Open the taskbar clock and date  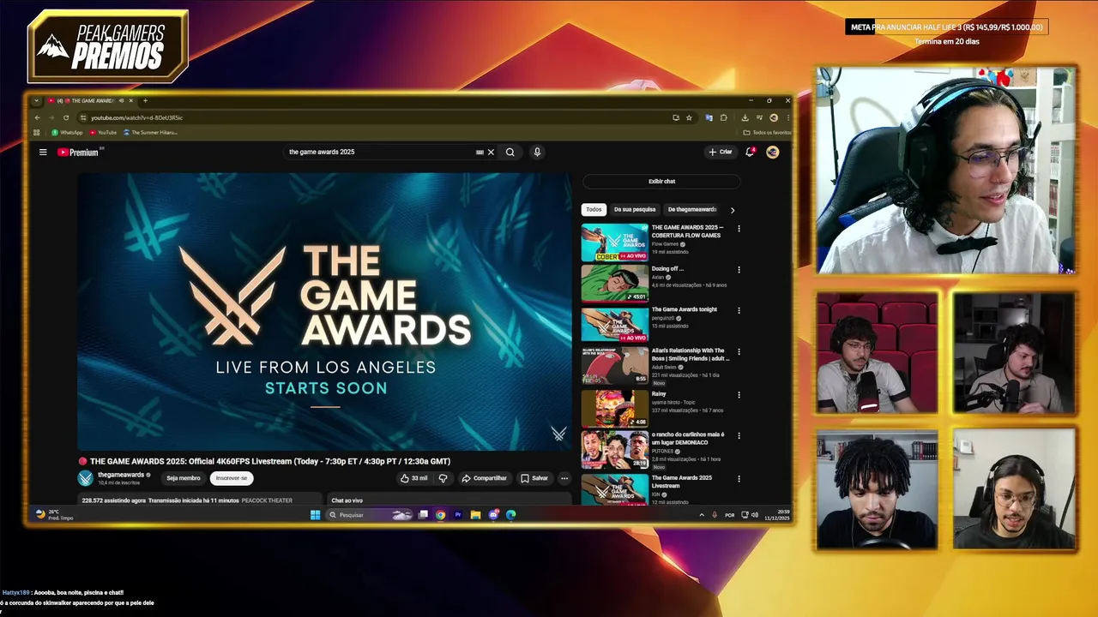pyautogui.click(x=779, y=514)
